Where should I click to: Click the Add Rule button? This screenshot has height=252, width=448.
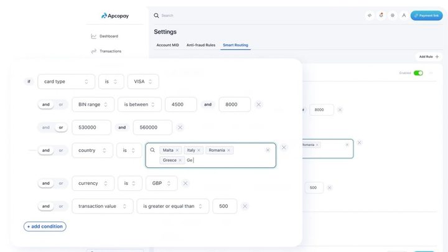tap(429, 57)
